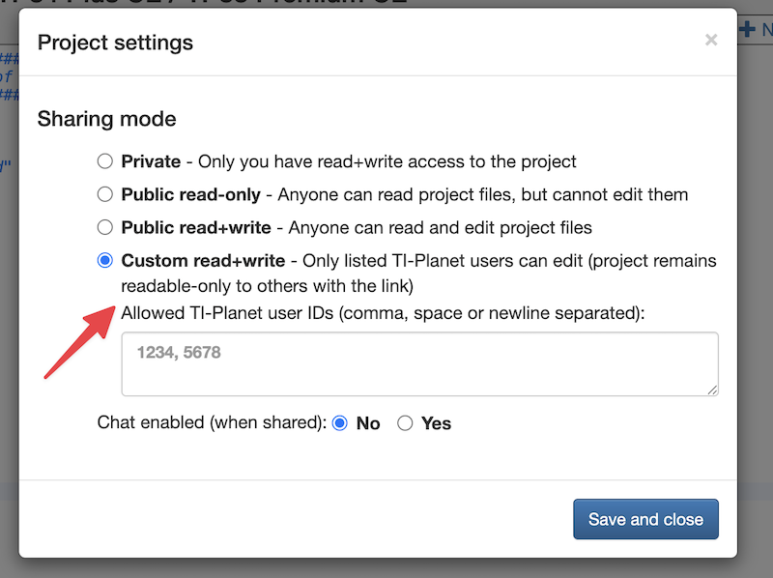Click the bold 'Yes' chat label

(x=436, y=423)
